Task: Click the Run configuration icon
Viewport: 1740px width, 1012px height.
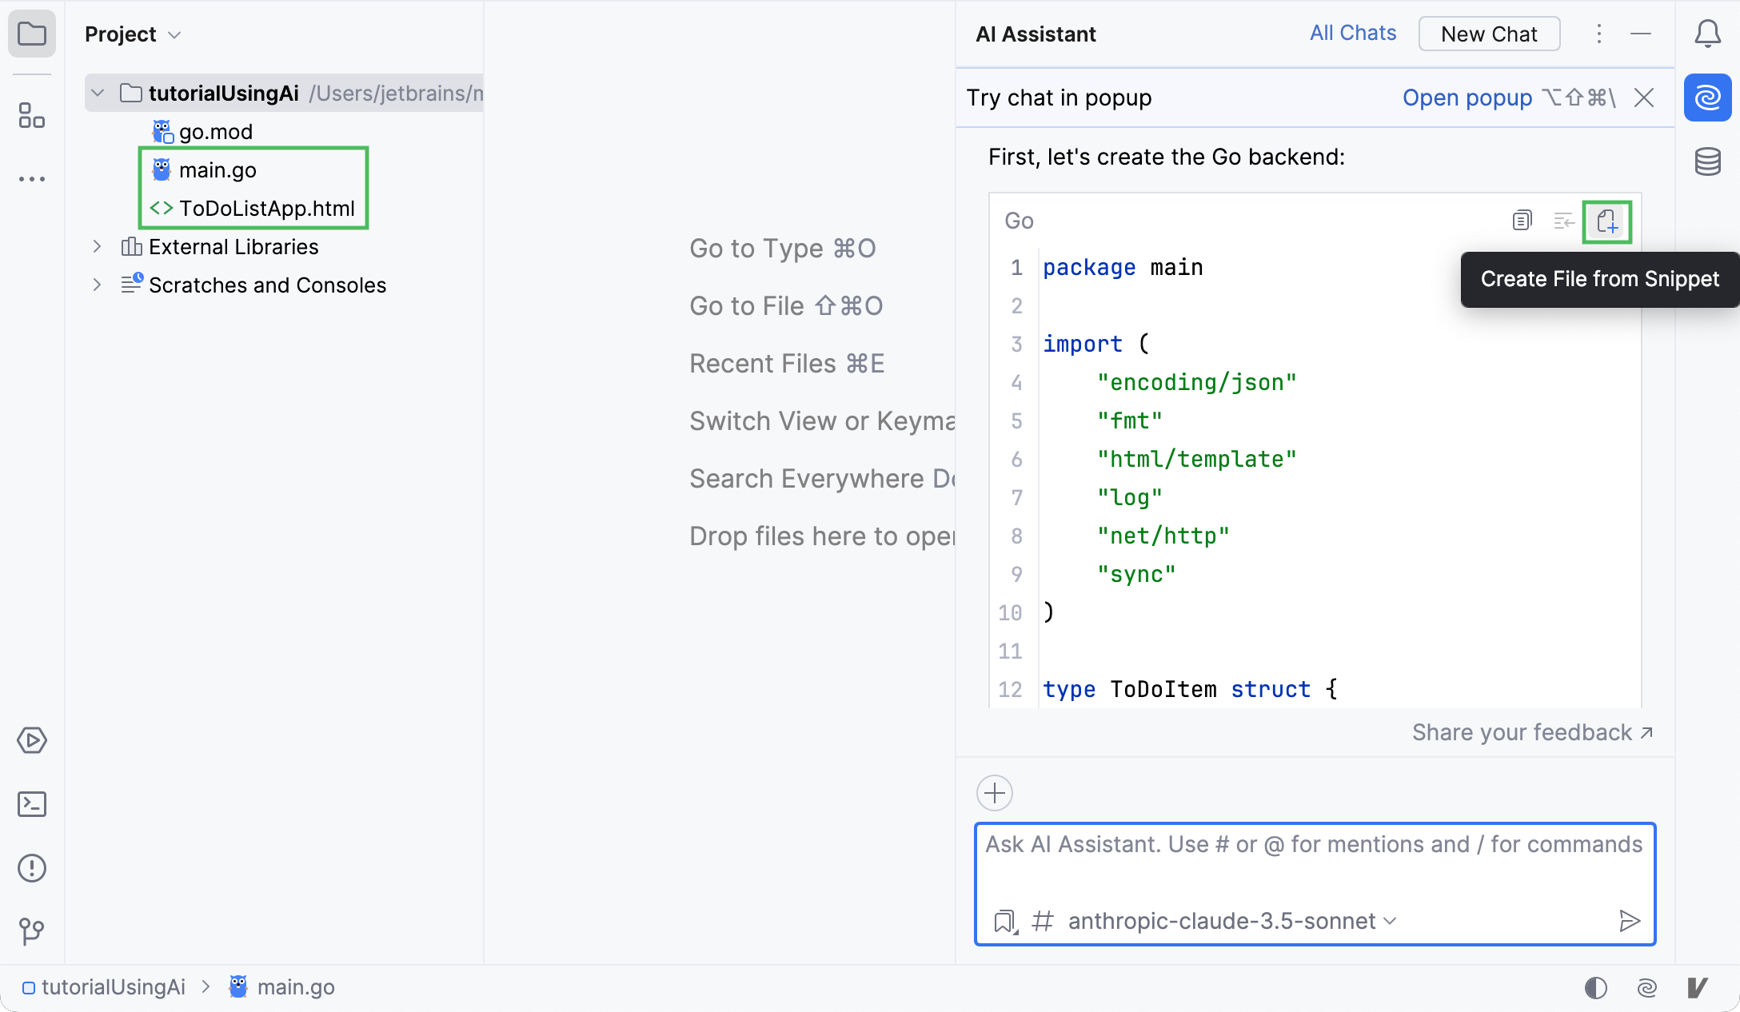Action: [31, 739]
